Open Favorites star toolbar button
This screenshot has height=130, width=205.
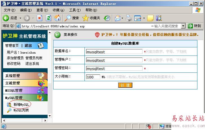point(91,18)
